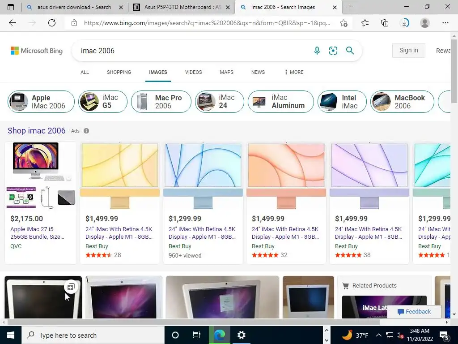The height and width of the screenshot is (344, 458).
Task: Open the Downloads icon in toolbar
Action: [x=404, y=23]
